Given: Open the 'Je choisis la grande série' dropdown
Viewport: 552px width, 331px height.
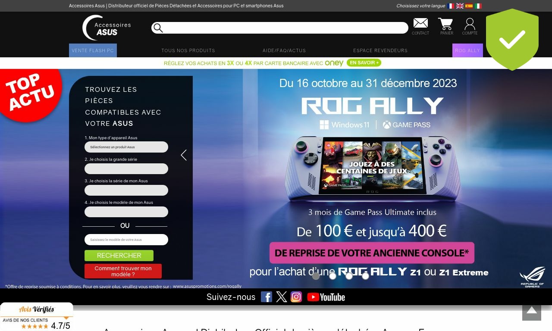Looking at the screenshot, I should tap(126, 169).
